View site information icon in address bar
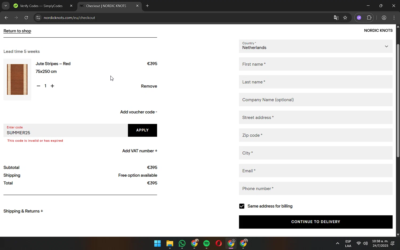Viewport: 400px width, 250px height. click(x=38, y=18)
